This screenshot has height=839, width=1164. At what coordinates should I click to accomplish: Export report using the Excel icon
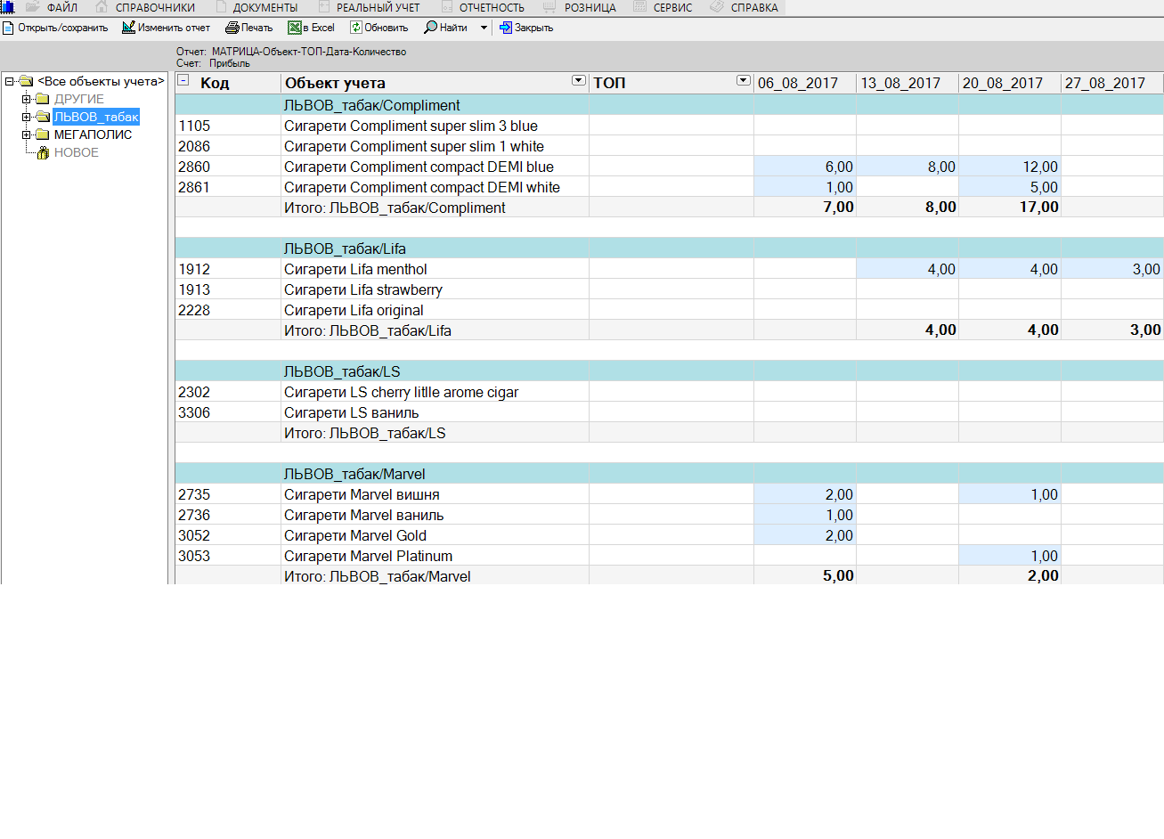pos(295,28)
